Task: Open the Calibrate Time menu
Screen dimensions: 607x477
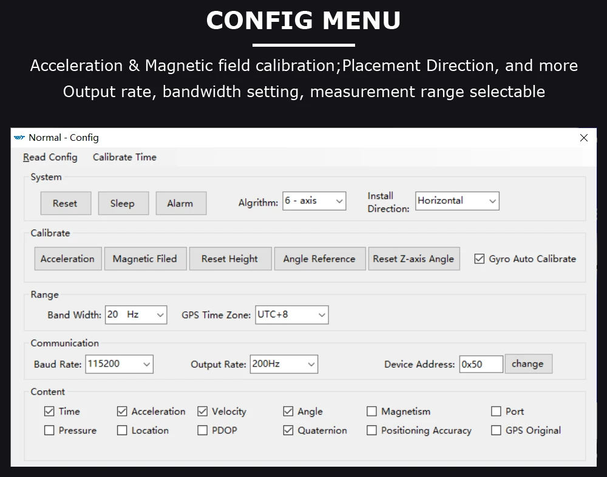Action: [x=124, y=157]
